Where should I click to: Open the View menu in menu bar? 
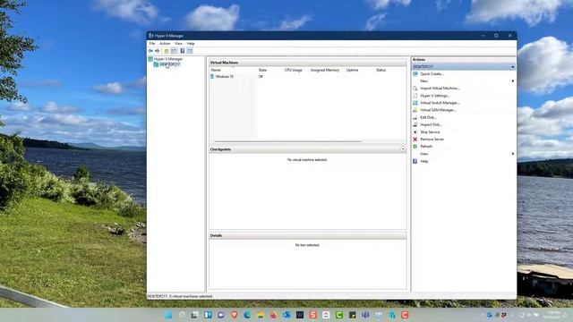click(178, 44)
